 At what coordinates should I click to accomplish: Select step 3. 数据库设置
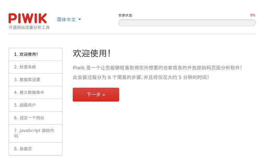point(35,80)
